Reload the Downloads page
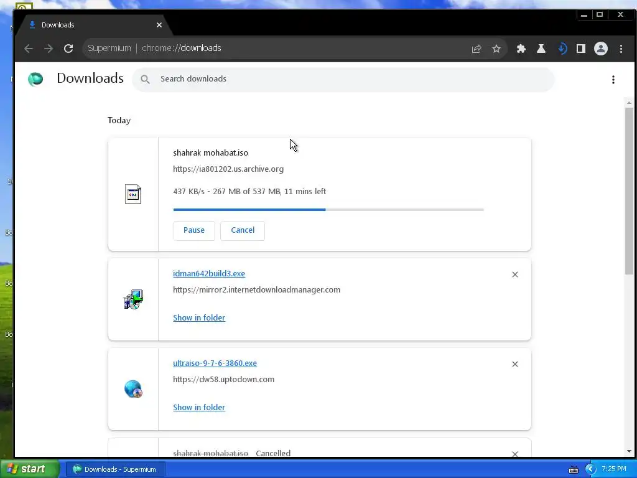This screenshot has width=637, height=478. click(68, 49)
